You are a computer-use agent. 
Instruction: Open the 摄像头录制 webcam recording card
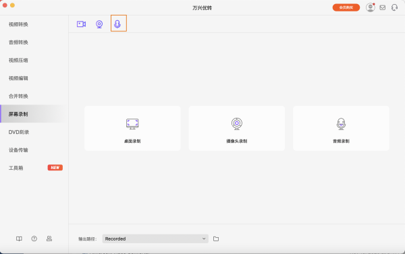tap(237, 128)
